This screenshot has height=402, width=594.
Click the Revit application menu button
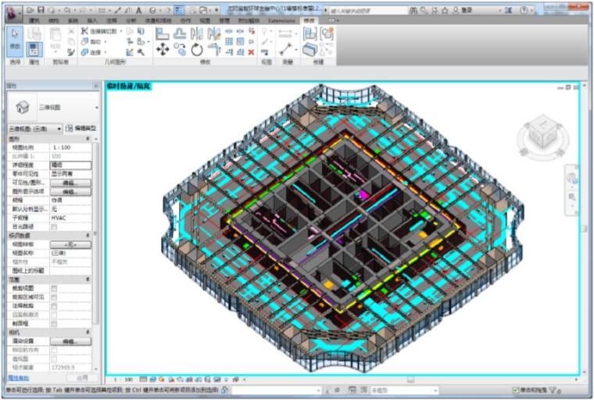(x=13, y=10)
